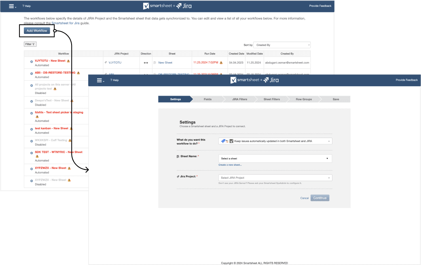Open the Select JIRA Project dropdown
This screenshot has width=421, height=265.
click(x=275, y=178)
